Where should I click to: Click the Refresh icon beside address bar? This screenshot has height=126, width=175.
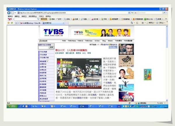pyautogui.click(x=132, y=13)
